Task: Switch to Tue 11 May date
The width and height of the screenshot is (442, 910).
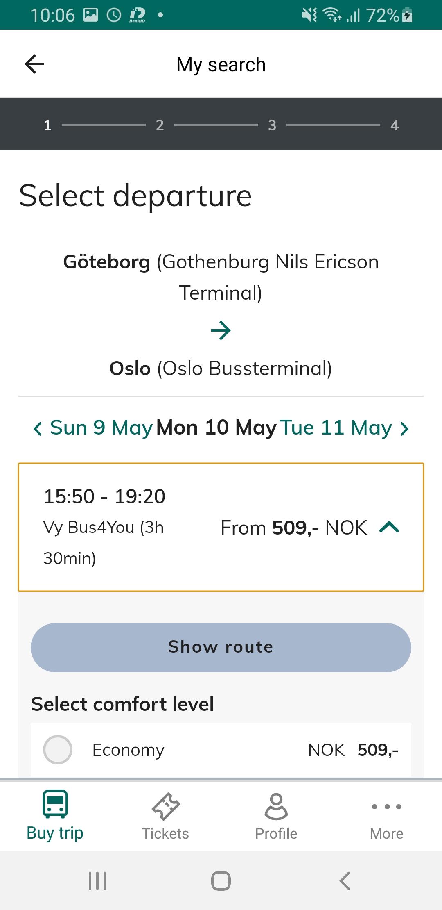Action: pyautogui.click(x=336, y=428)
